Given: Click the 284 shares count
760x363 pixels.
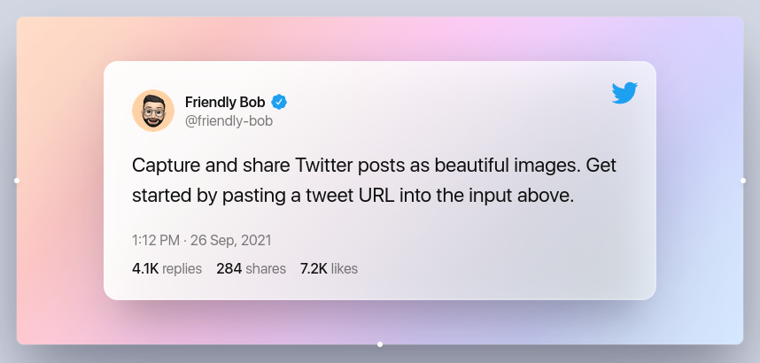Looking at the screenshot, I should 251,268.
